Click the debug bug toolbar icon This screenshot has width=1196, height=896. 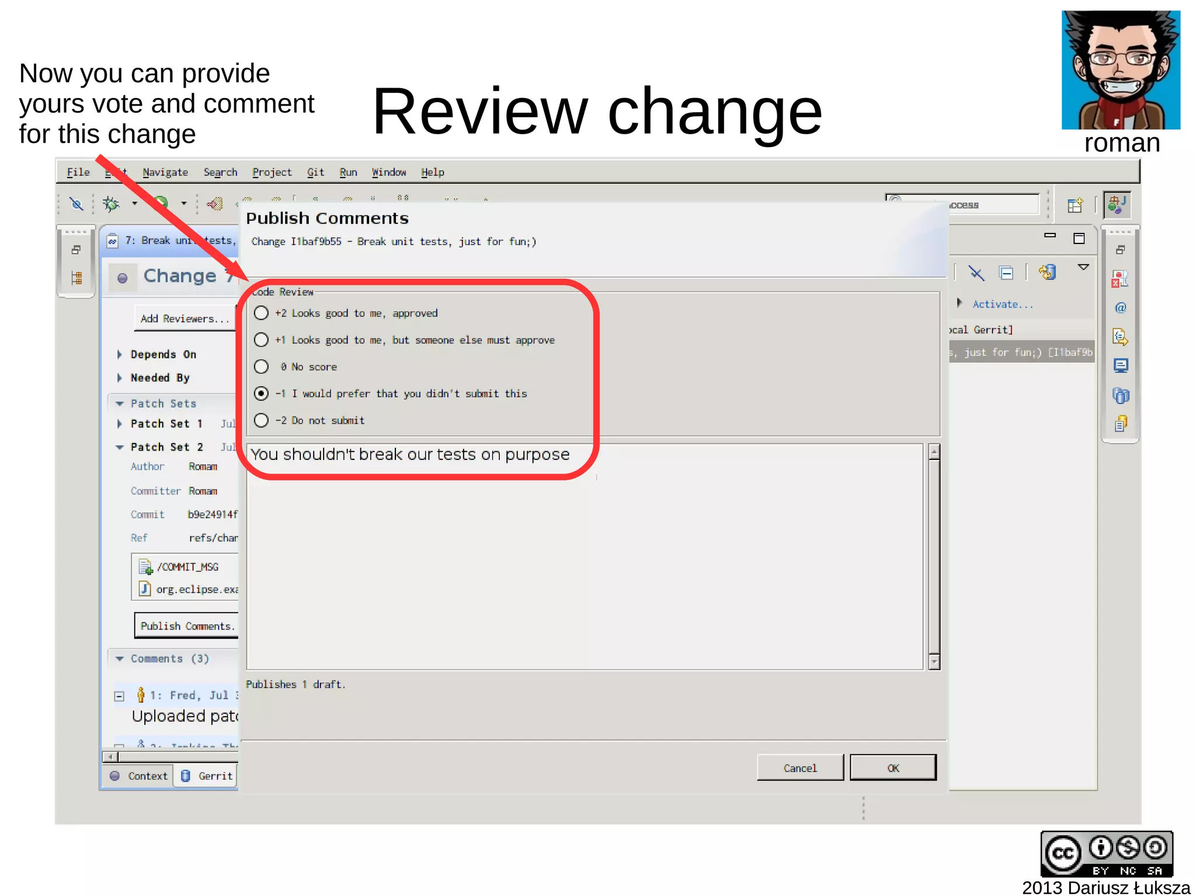pos(110,204)
